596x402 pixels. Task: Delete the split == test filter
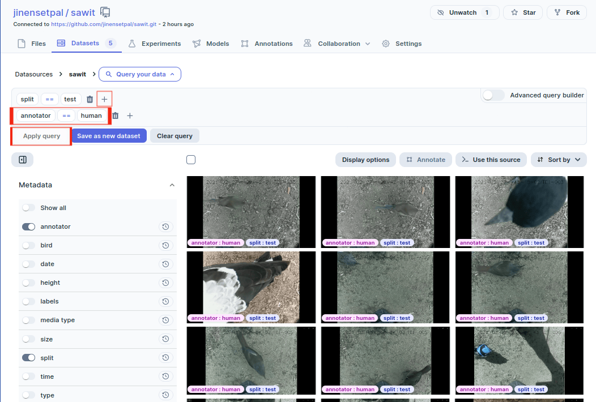pyautogui.click(x=90, y=99)
